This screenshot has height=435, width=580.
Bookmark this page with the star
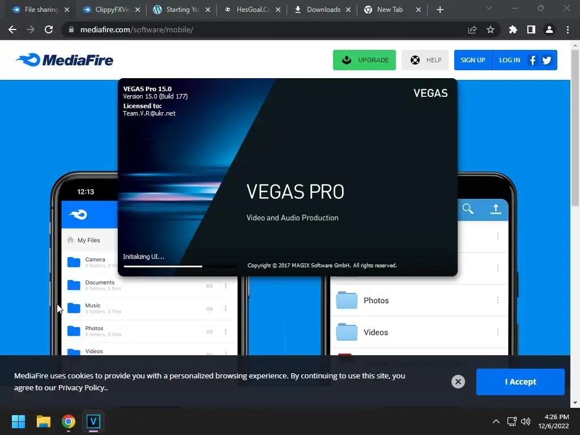click(x=491, y=29)
